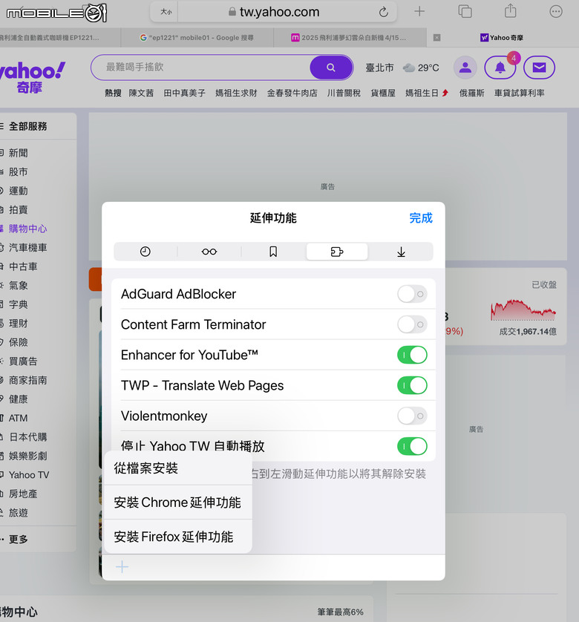
Task: Open Yahoo TV in the sidebar
Action: pyautogui.click(x=28, y=475)
